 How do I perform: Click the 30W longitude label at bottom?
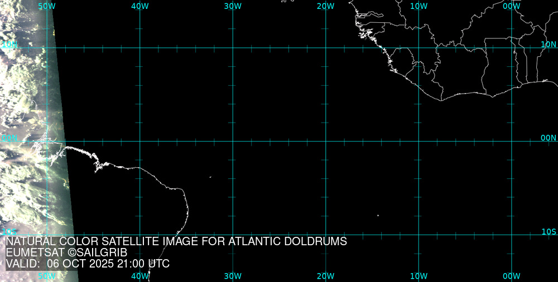(233, 276)
